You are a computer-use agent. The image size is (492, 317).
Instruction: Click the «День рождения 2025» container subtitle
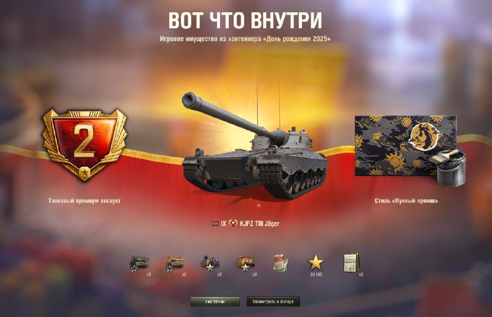(x=245, y=39)
